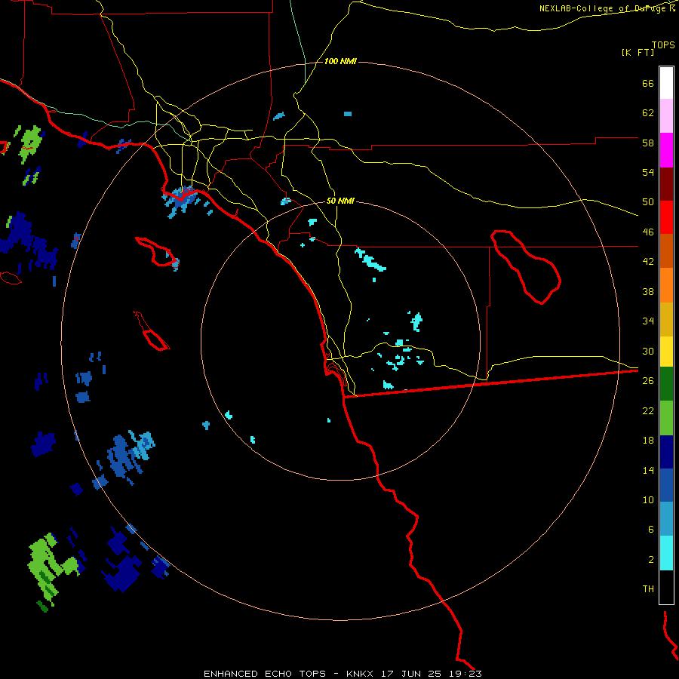
Task: Click the '100 NMI' range ring label
Action: point(340,62)
